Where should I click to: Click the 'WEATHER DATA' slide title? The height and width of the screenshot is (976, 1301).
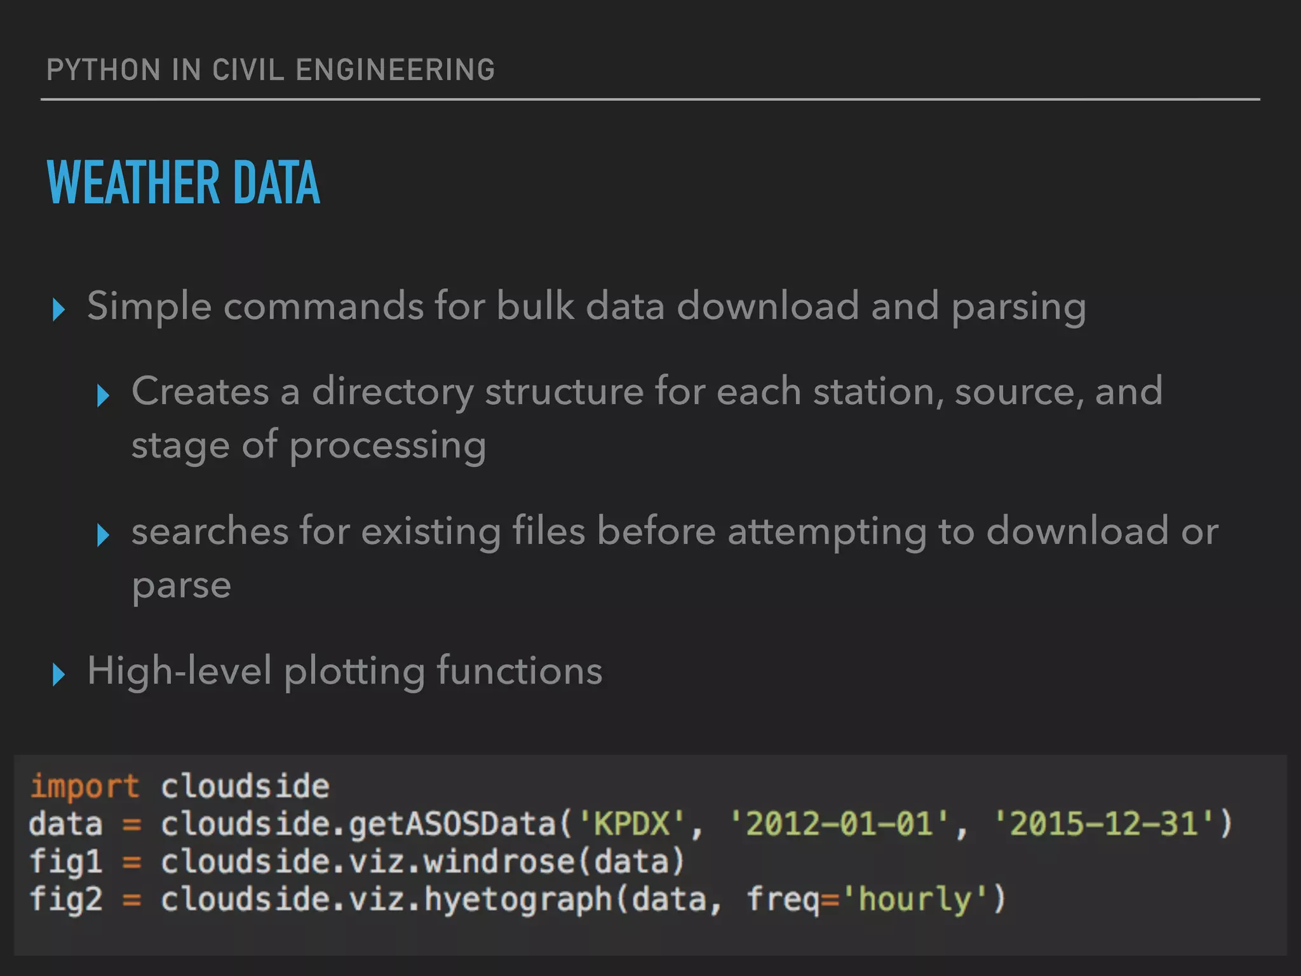point(184,183)
